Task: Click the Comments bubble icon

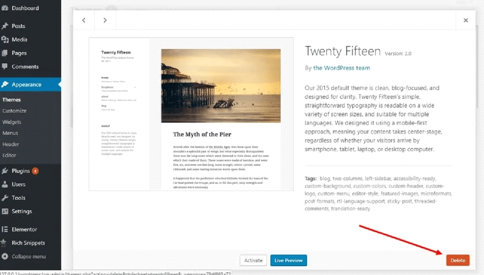Action: click(x=5, y=66)
